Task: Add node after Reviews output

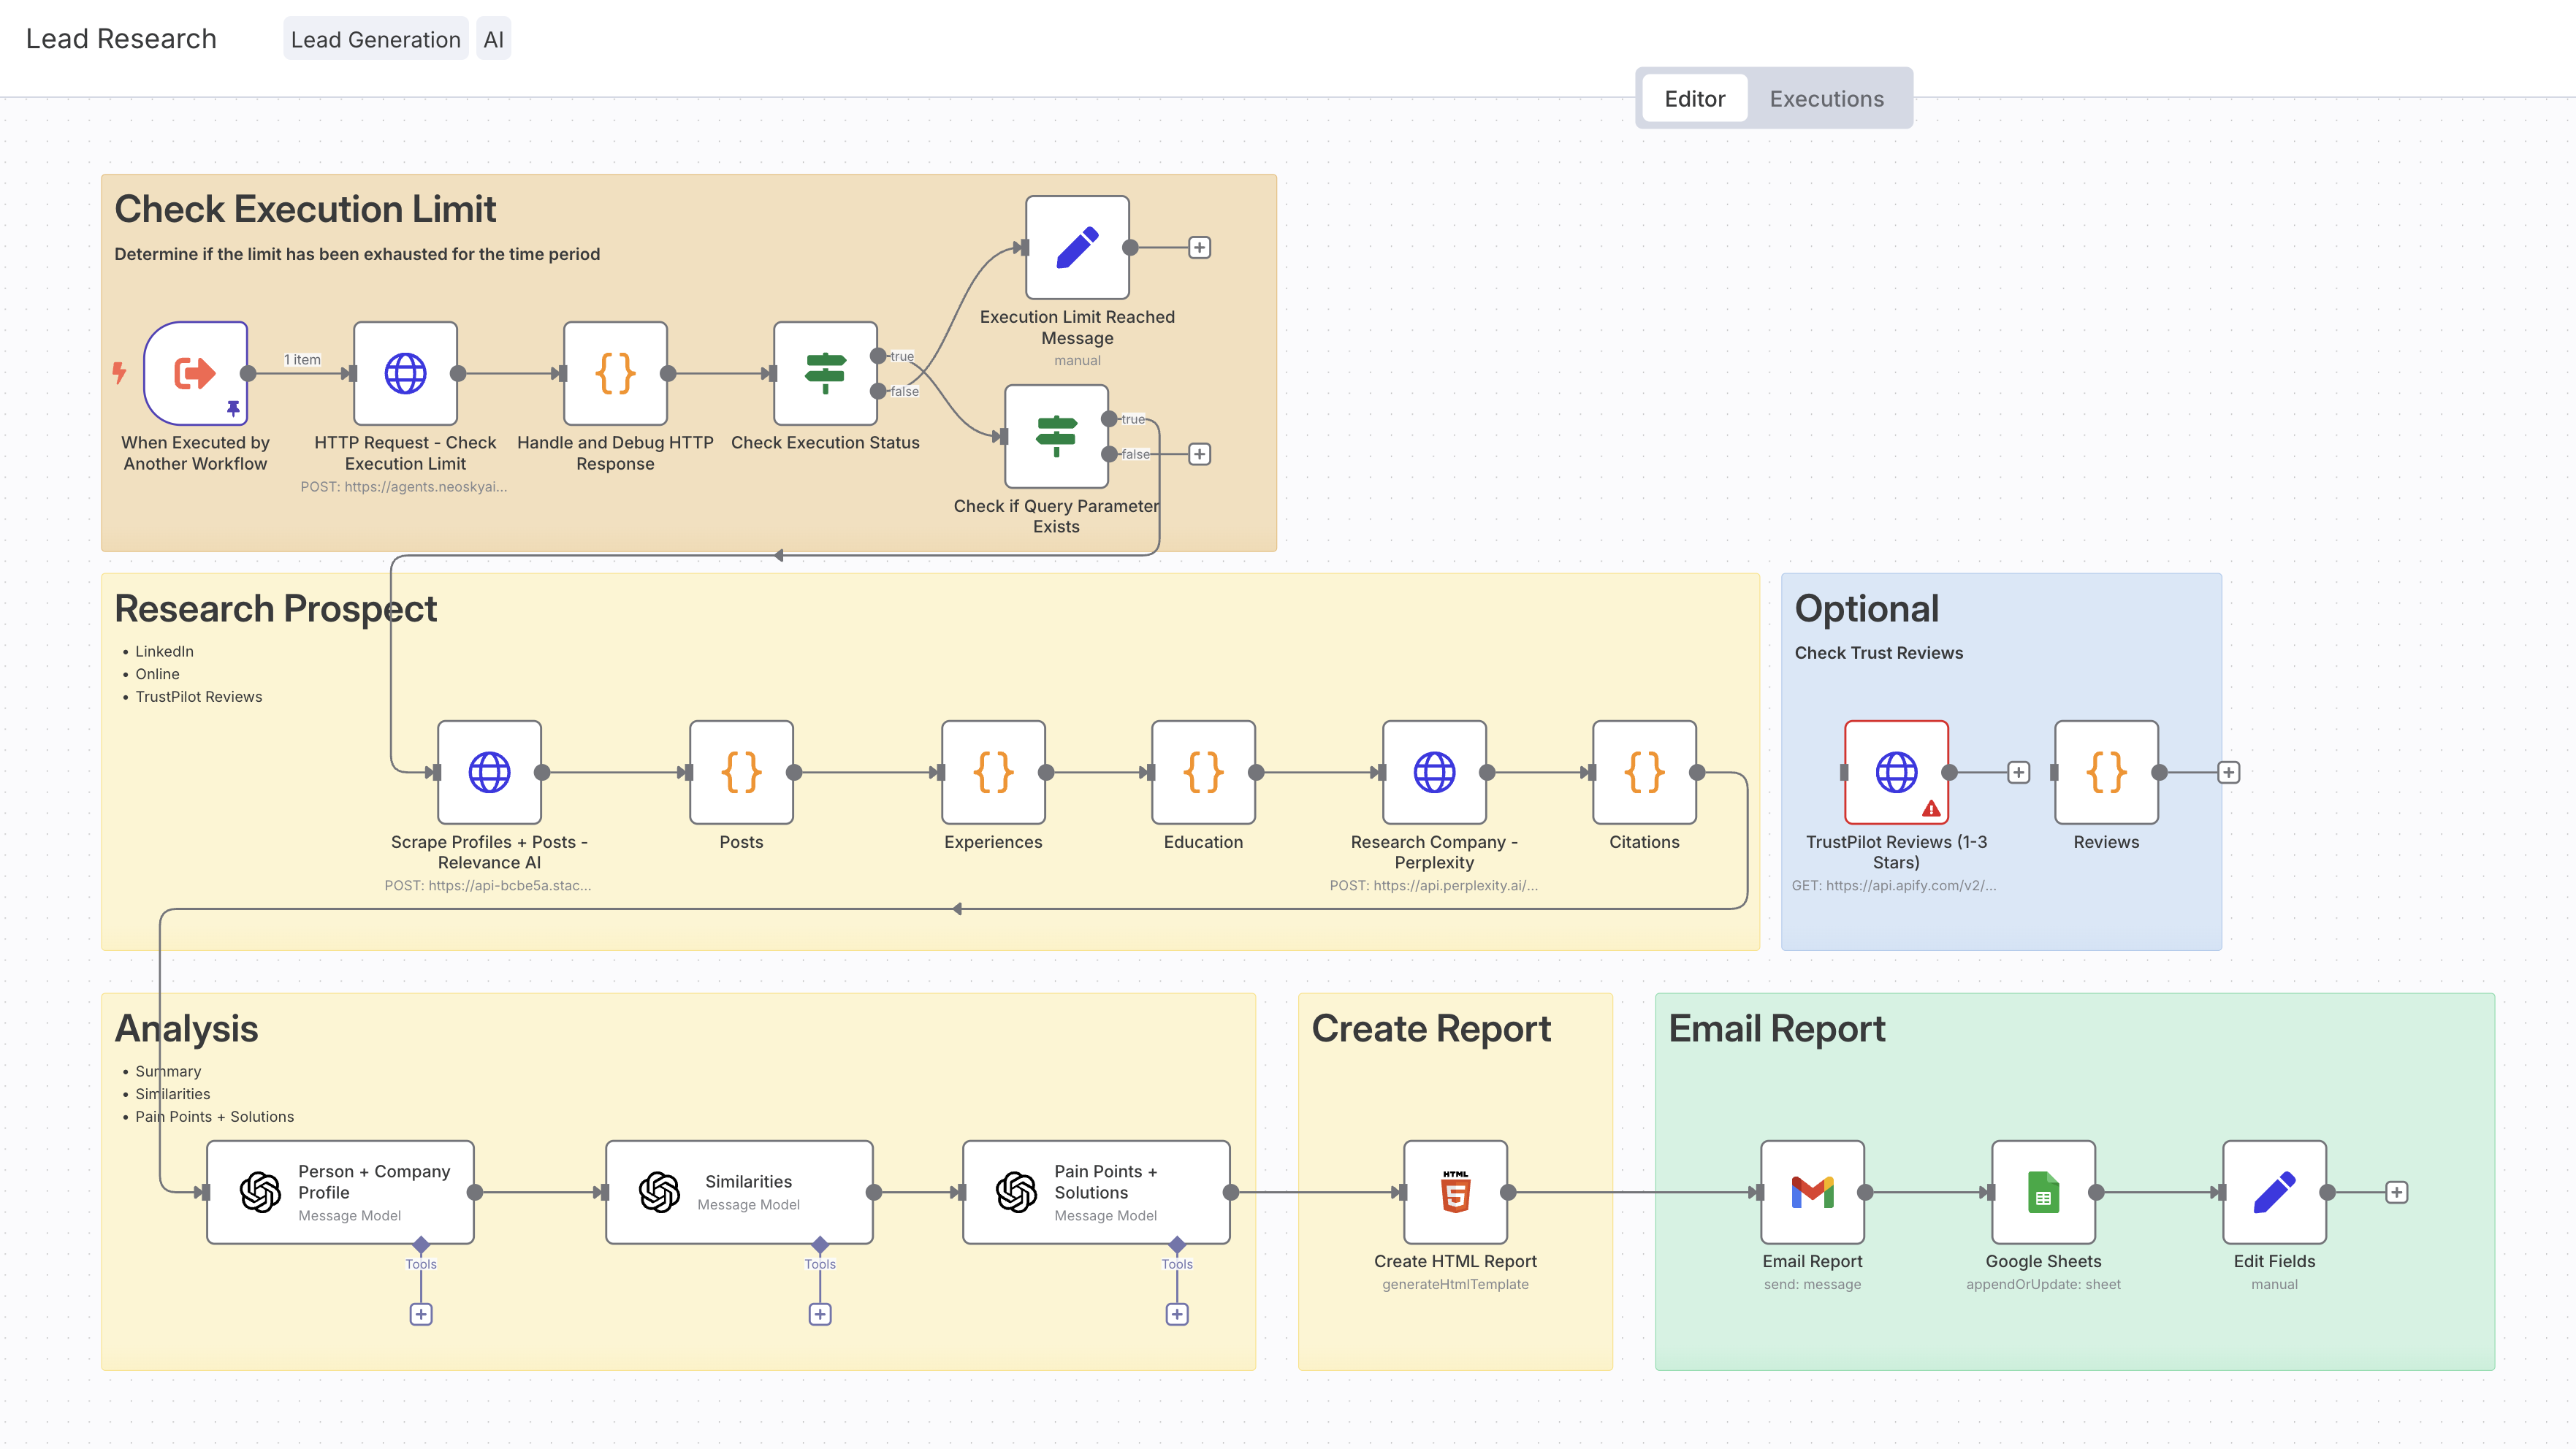Action: point(2228,771)
